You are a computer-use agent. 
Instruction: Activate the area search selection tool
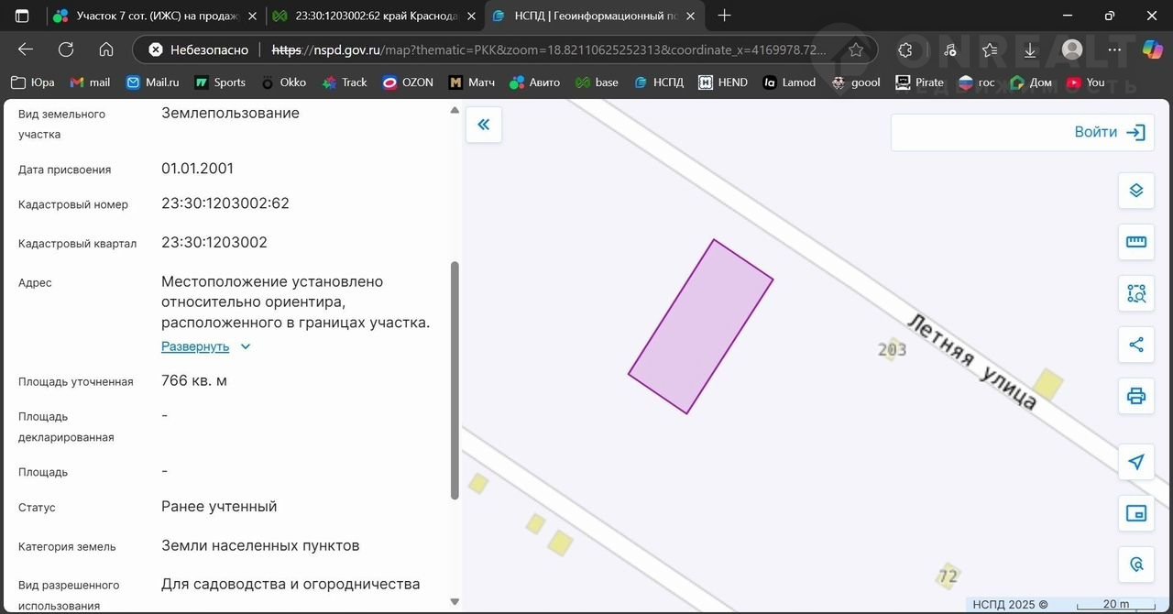click(x=1136, y=293)
